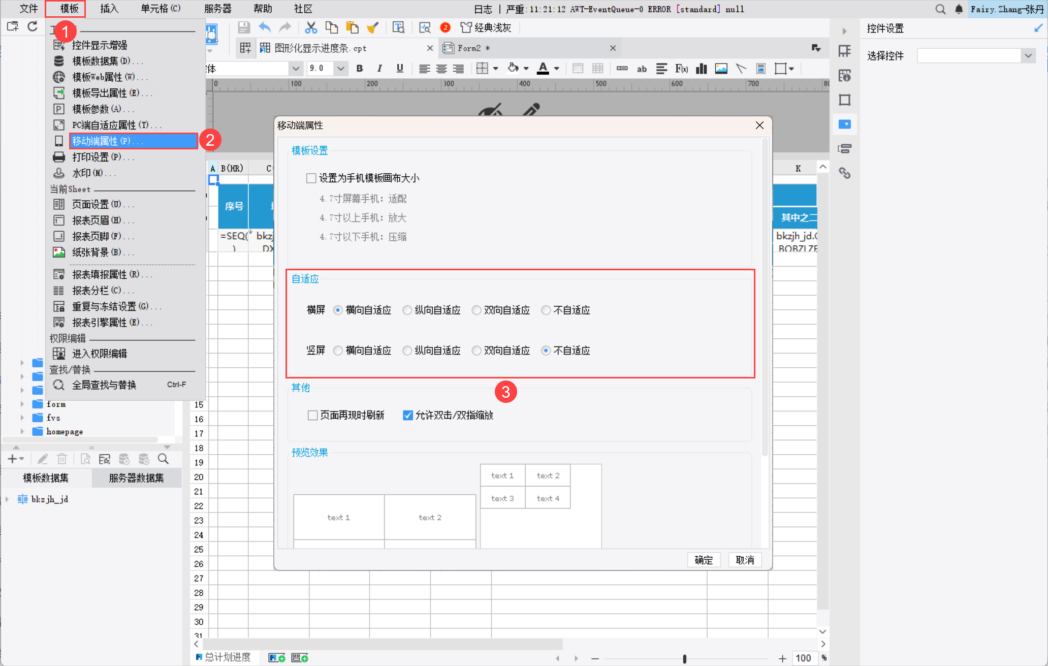Toggle bold formatting button
Viewport: 1048px width, 666px height.
[360, 69]
